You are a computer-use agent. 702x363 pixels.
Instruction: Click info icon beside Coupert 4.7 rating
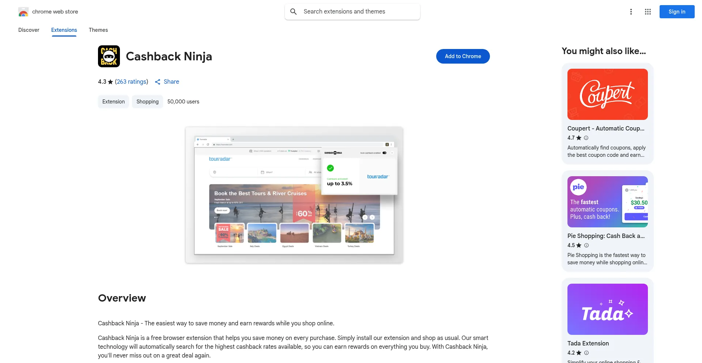coord(586,138)
